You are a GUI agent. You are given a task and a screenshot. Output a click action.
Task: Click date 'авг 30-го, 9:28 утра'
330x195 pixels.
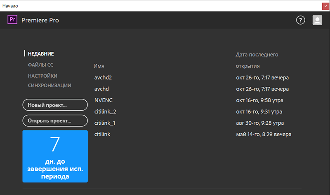(260, 123)
